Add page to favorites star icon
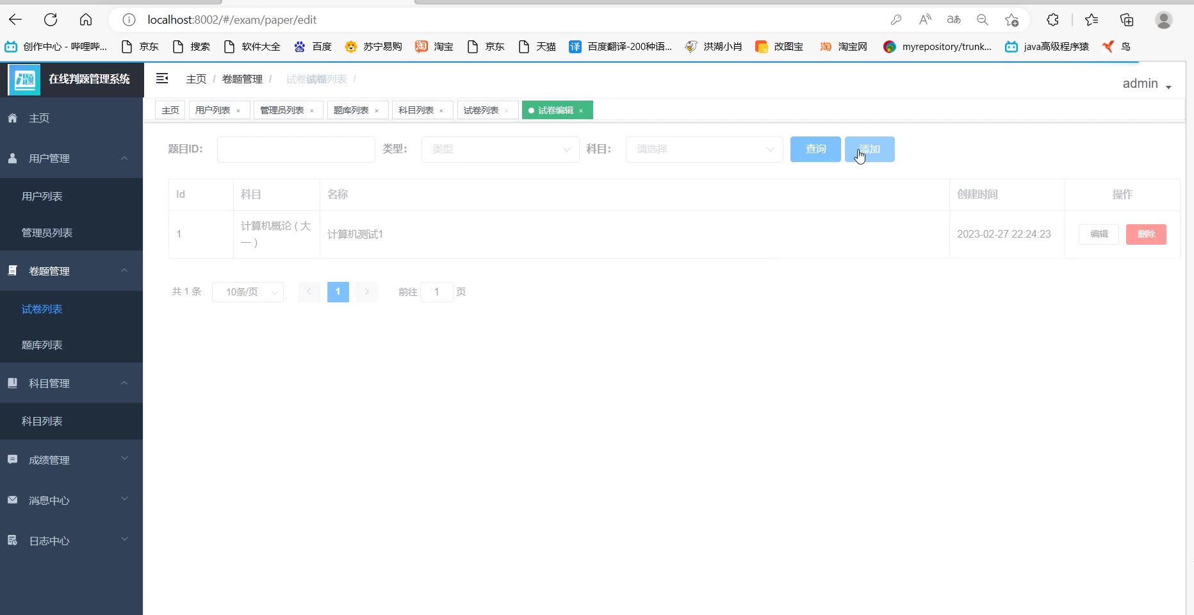 (1011, 20)
